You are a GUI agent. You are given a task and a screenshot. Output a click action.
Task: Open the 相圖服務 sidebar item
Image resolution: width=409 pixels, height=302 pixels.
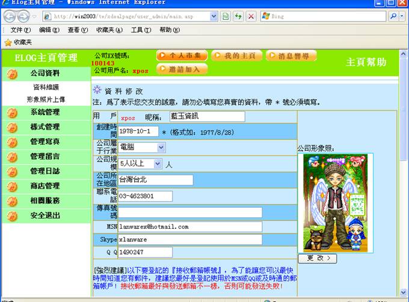pos(45,201)
